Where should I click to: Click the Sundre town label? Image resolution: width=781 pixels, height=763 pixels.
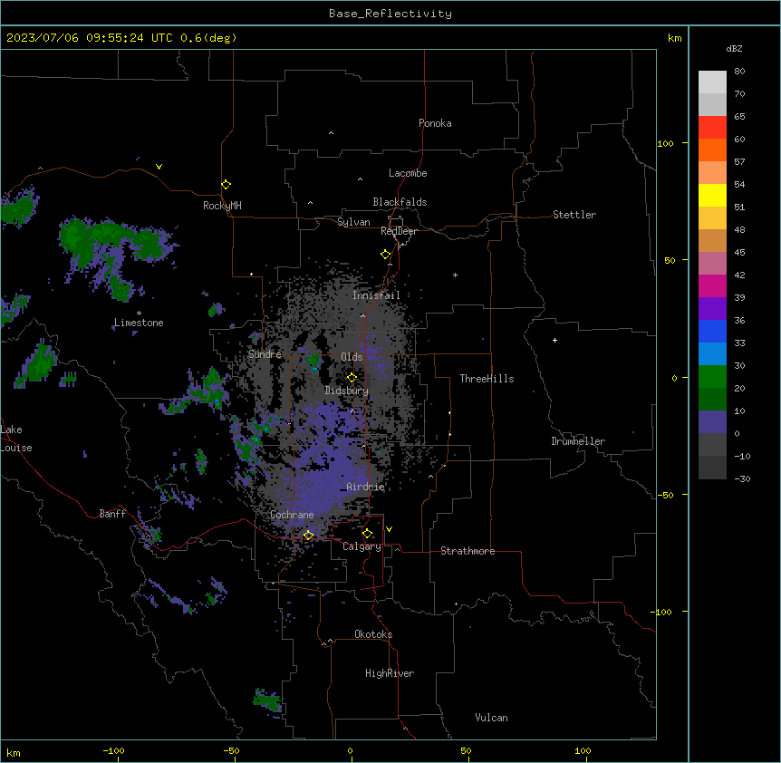pyautogui.click(x=265, y=354)
